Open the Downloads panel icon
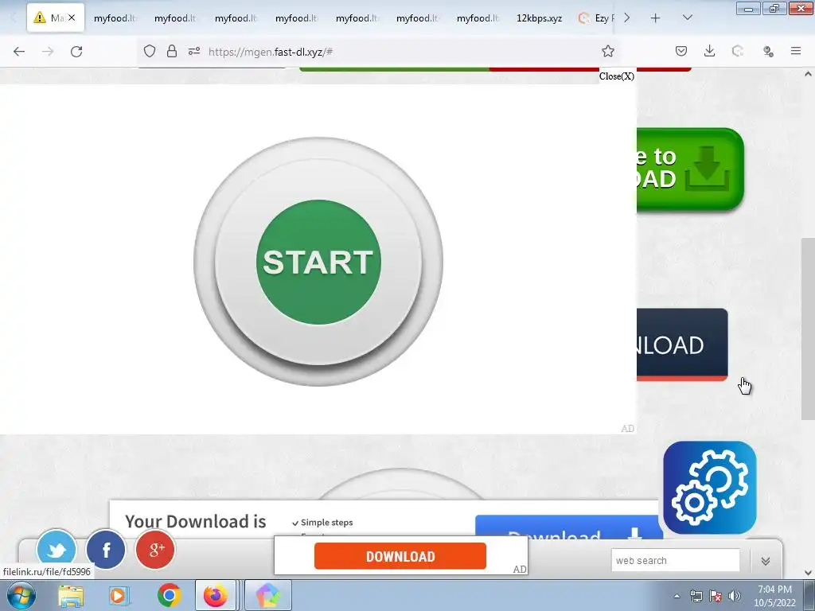The width and height of the screenshot is (815, 611). pos(709,51)
